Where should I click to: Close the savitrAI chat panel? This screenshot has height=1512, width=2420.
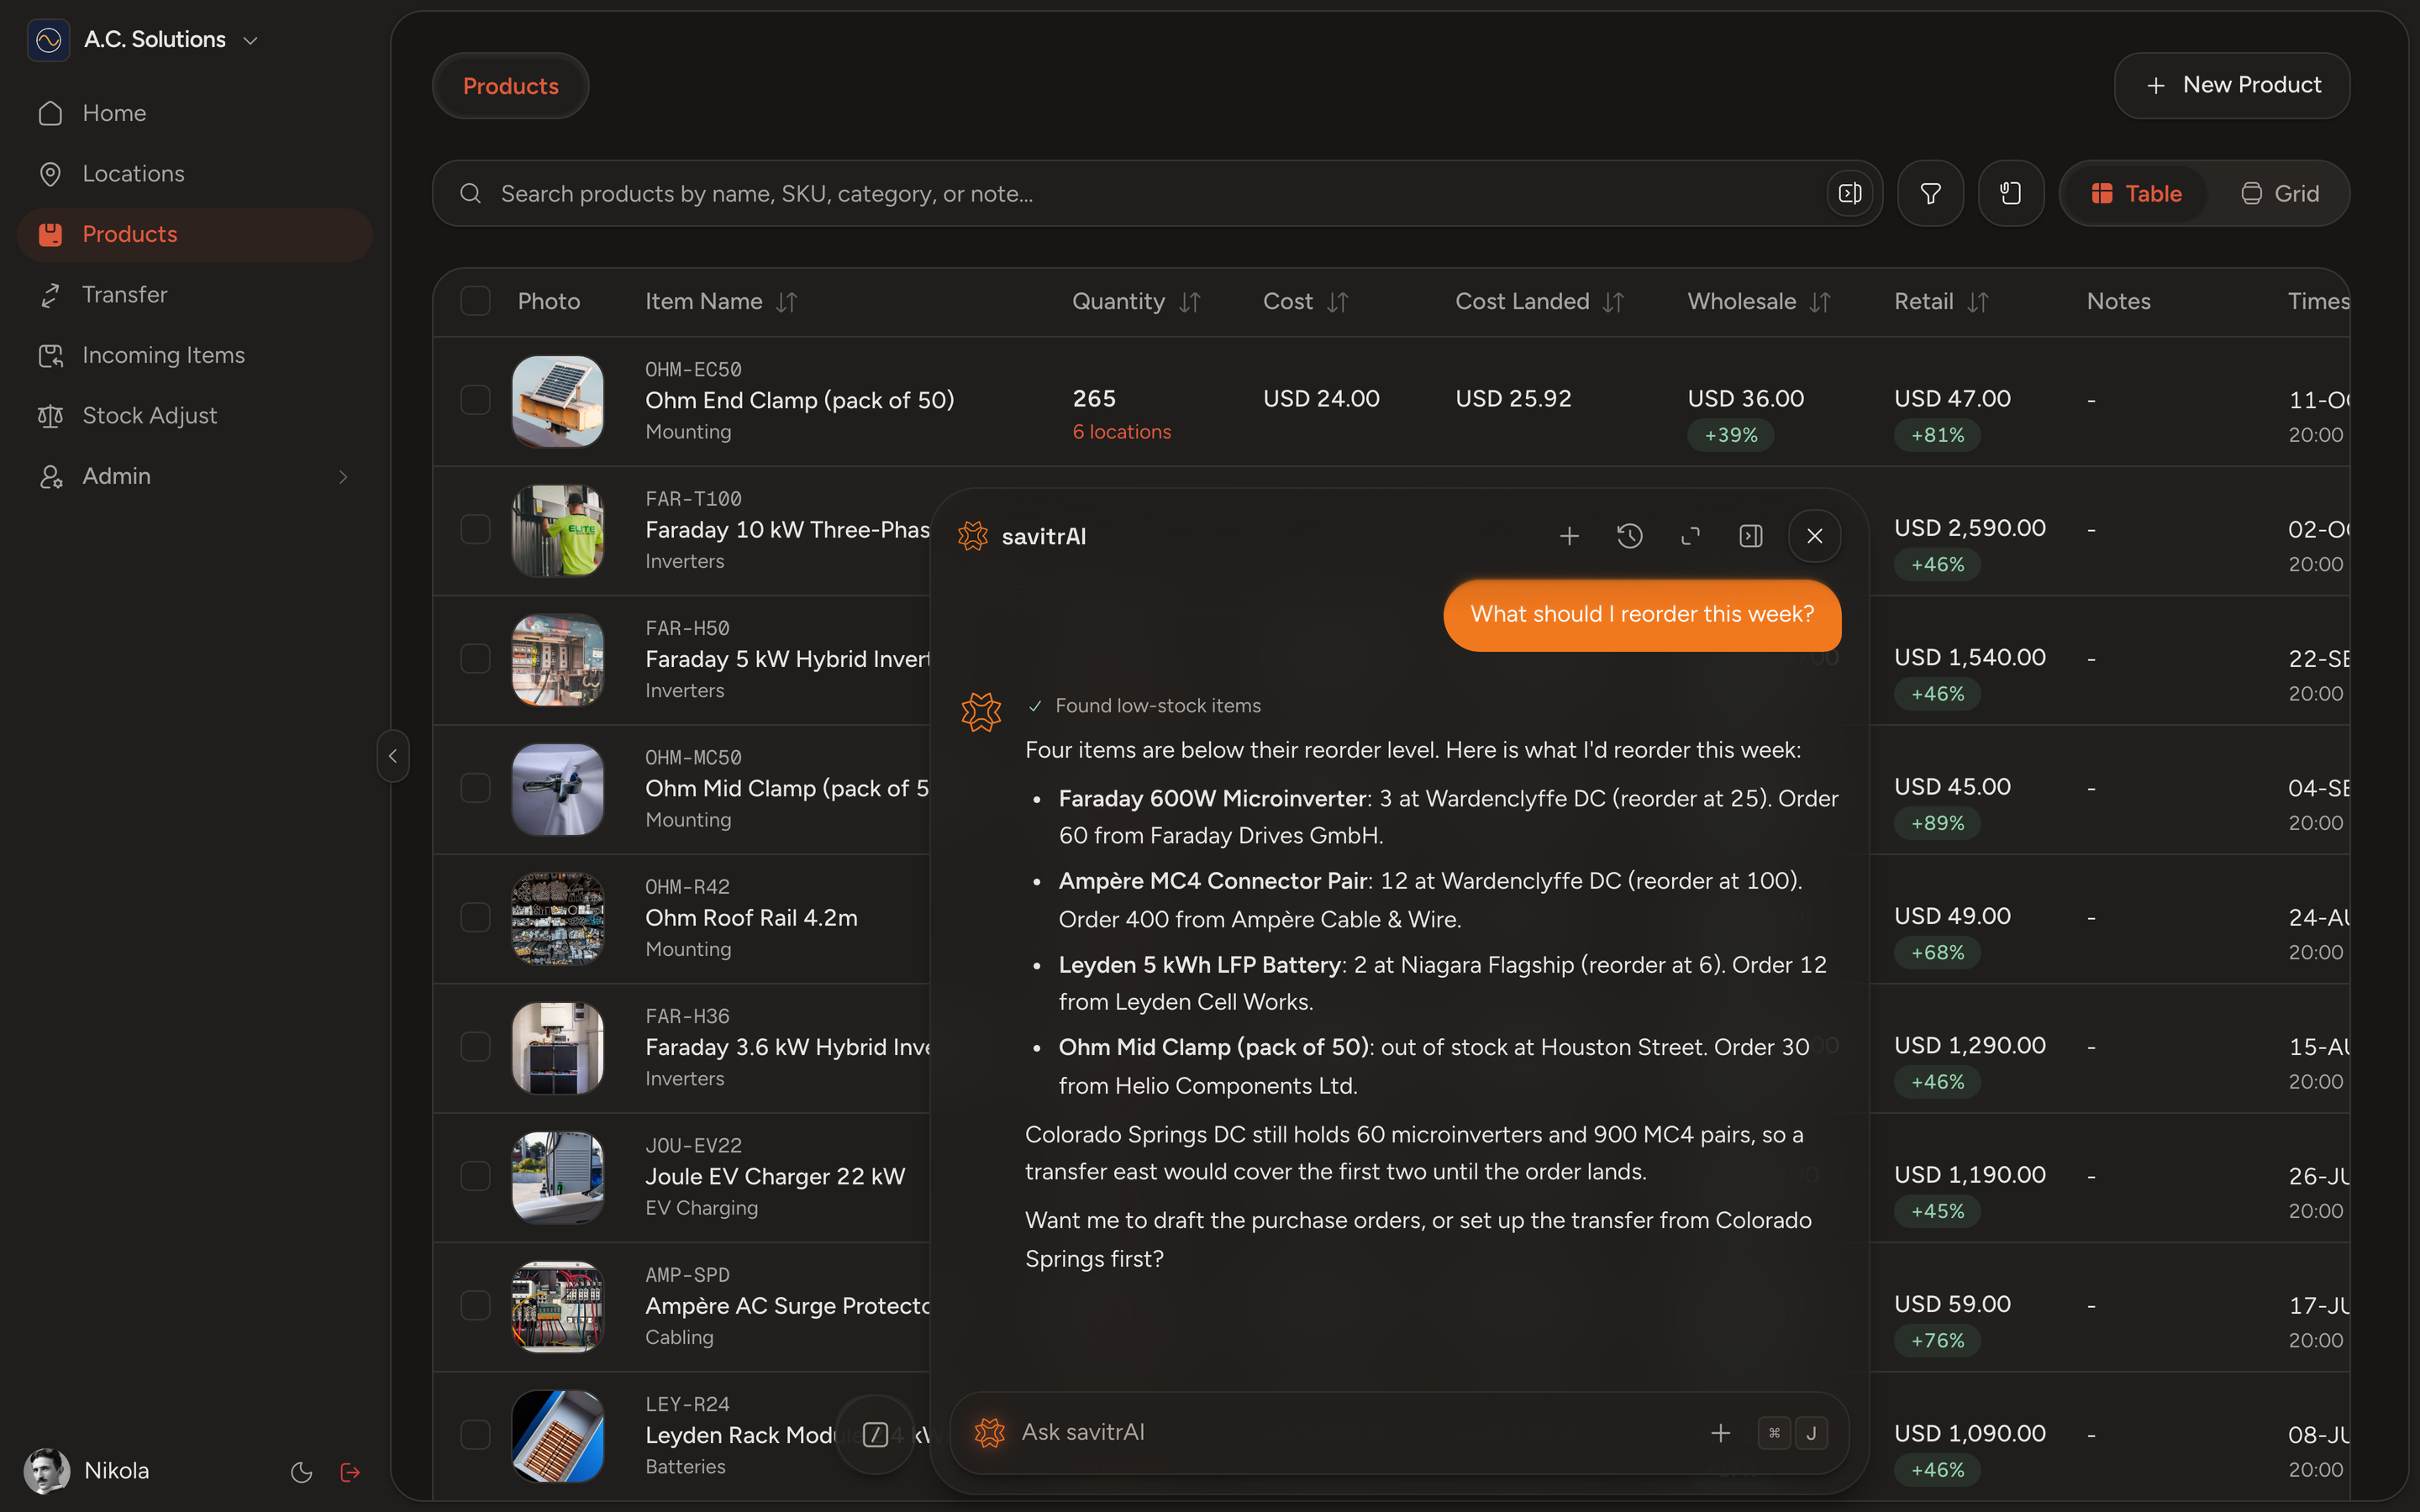[1814, 536]
